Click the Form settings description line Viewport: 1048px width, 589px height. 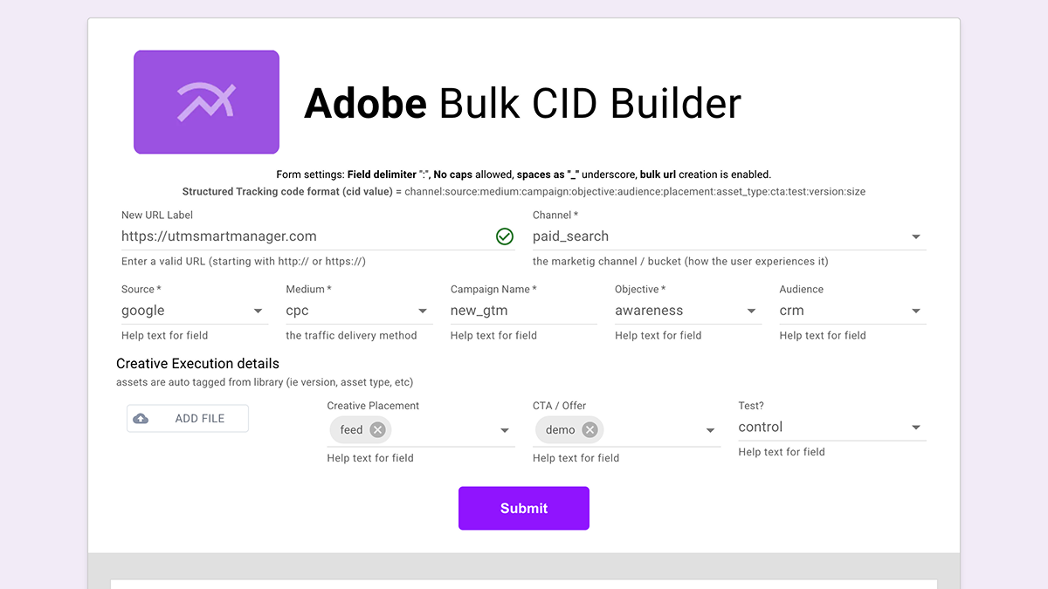tap(524, 175)
